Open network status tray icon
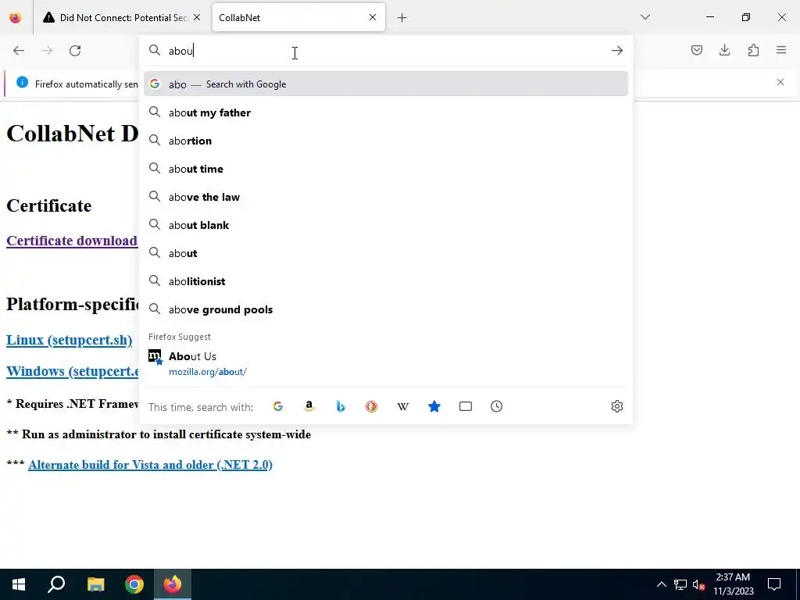This screenshot has width=800, height=600. (x=680, y=584)
